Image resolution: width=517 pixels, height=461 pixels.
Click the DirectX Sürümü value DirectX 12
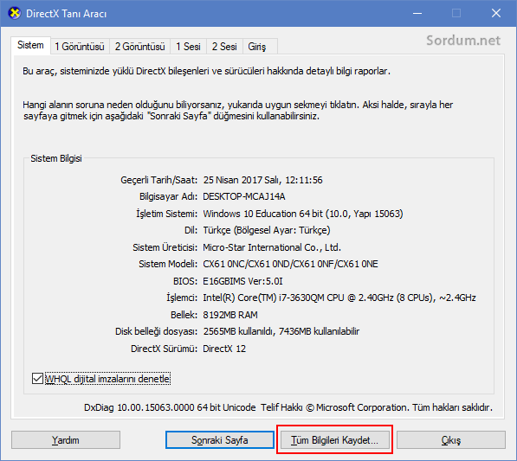pos(224,349)
